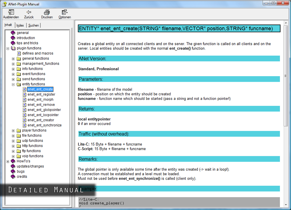Open the defines and macros page
Screen dimensions: 291x210
pos(38,53)
